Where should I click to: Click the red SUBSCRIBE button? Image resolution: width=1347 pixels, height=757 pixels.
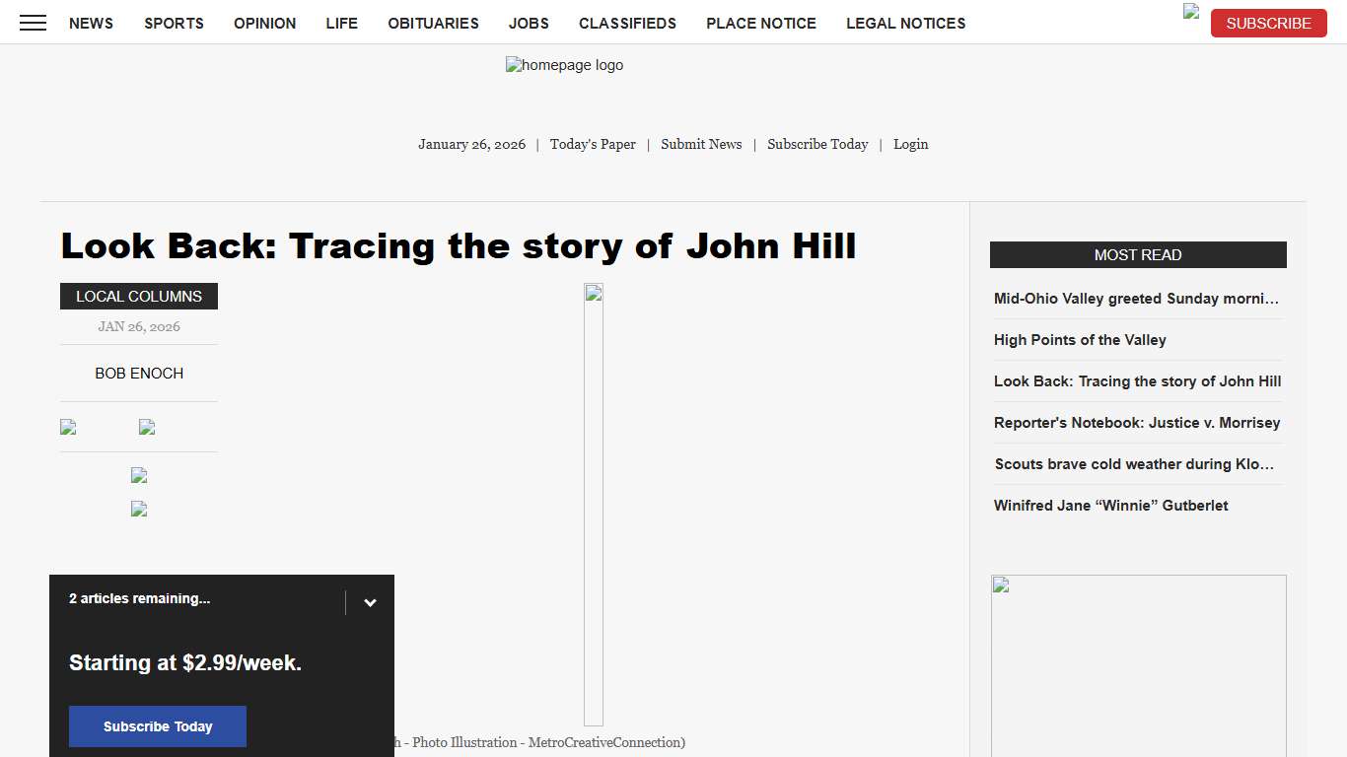pyautogui.click(x=1268, y=23)
